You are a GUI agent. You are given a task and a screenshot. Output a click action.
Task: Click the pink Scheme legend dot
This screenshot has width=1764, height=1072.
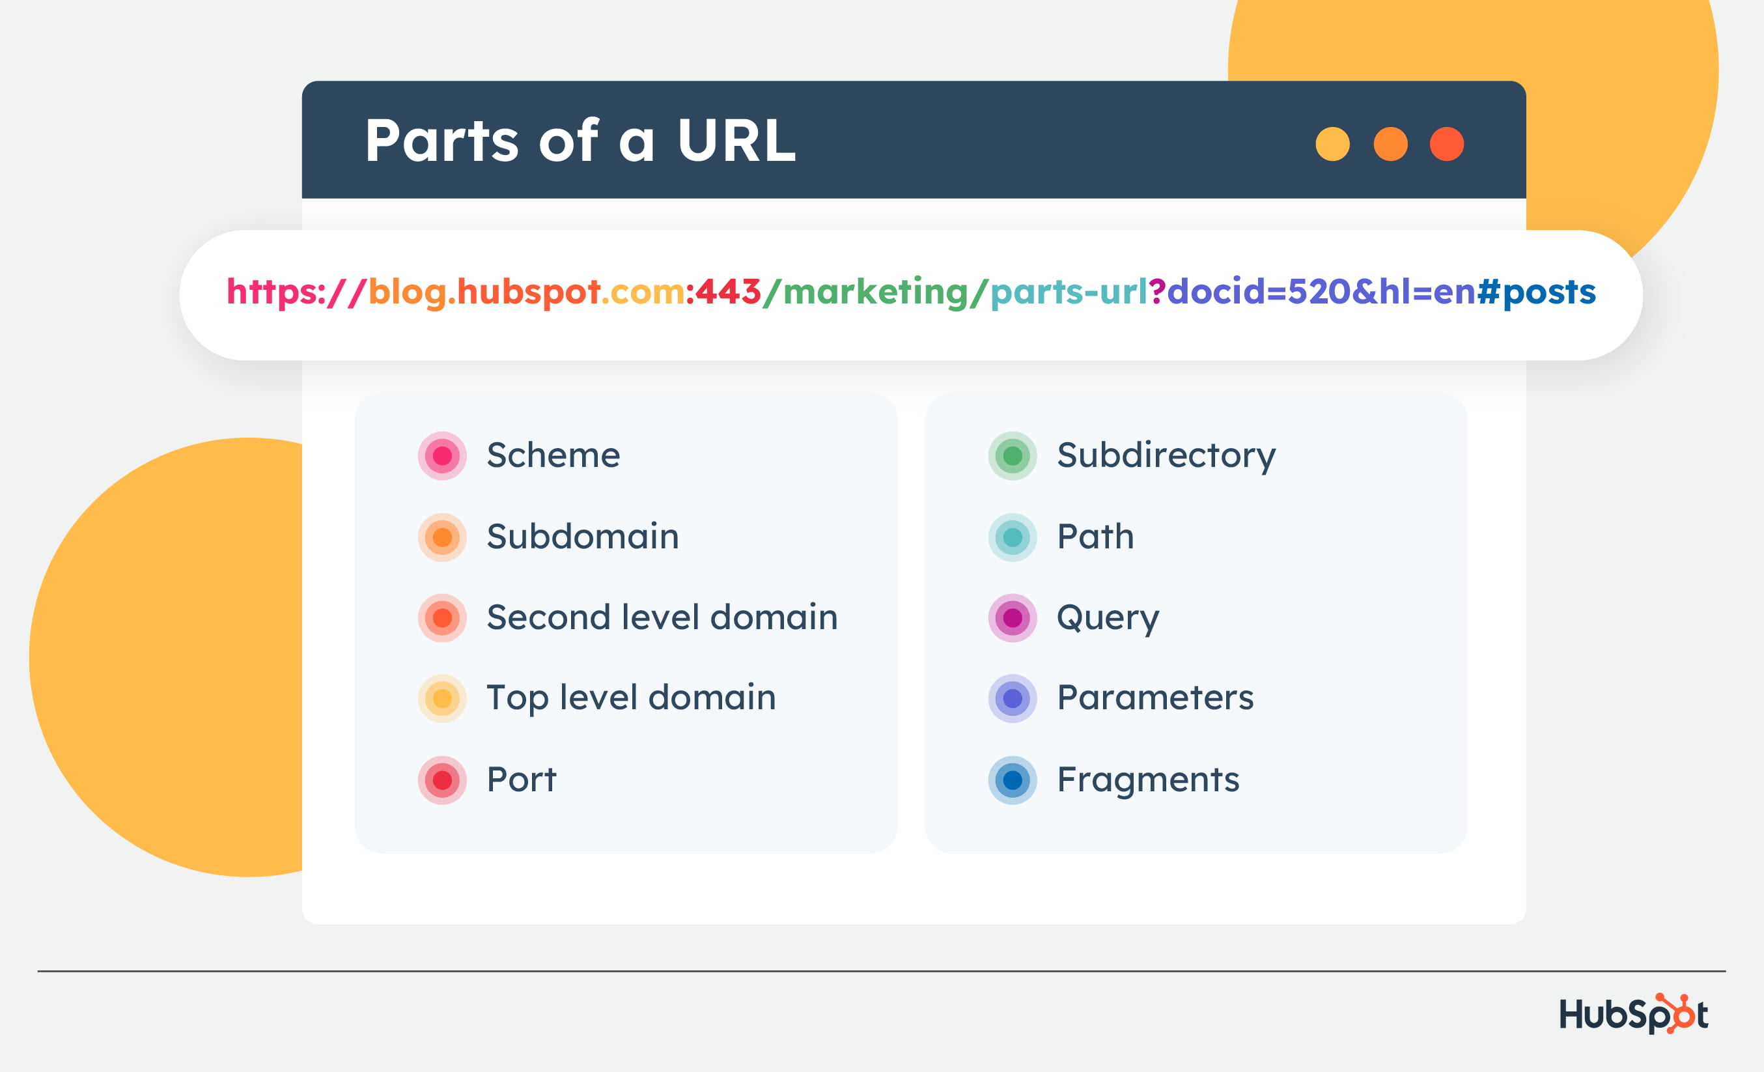(441, 455)
